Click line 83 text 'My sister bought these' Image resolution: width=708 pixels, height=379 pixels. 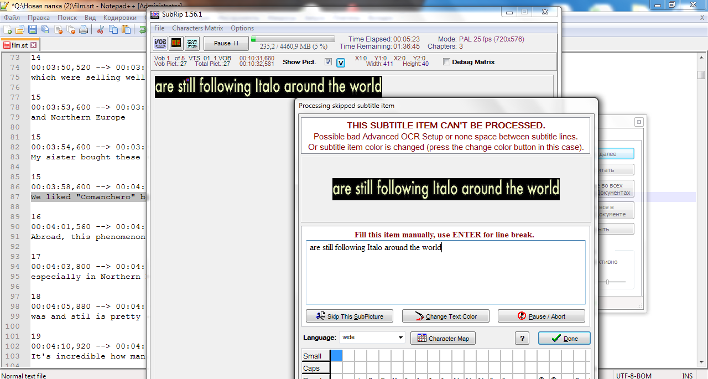point(86,157)
